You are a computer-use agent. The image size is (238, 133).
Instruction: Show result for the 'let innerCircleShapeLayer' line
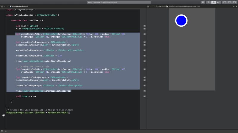tap(145, 77)
